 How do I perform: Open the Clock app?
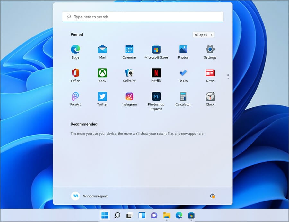[210, 99]
